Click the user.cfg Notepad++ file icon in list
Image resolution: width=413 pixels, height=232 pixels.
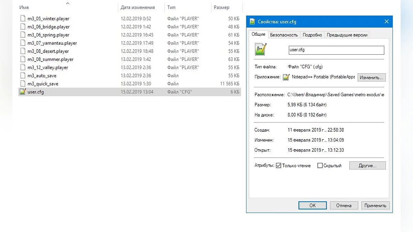click(x=23, y=92)
